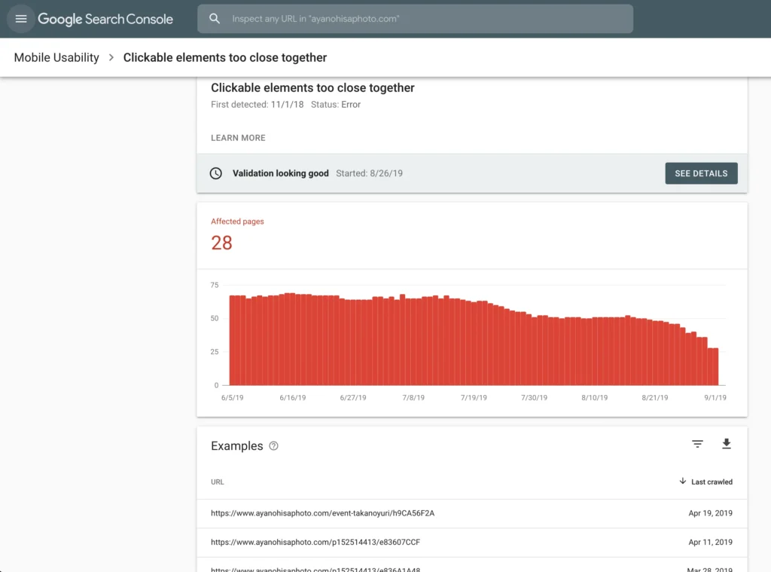Open the LEARN MORE link

click(238, 138)
